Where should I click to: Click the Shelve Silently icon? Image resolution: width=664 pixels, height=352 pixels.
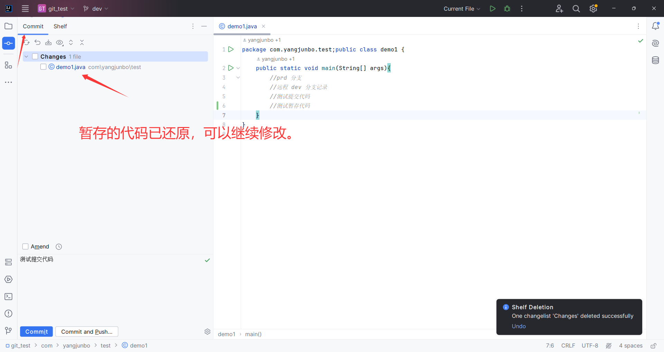48,42
